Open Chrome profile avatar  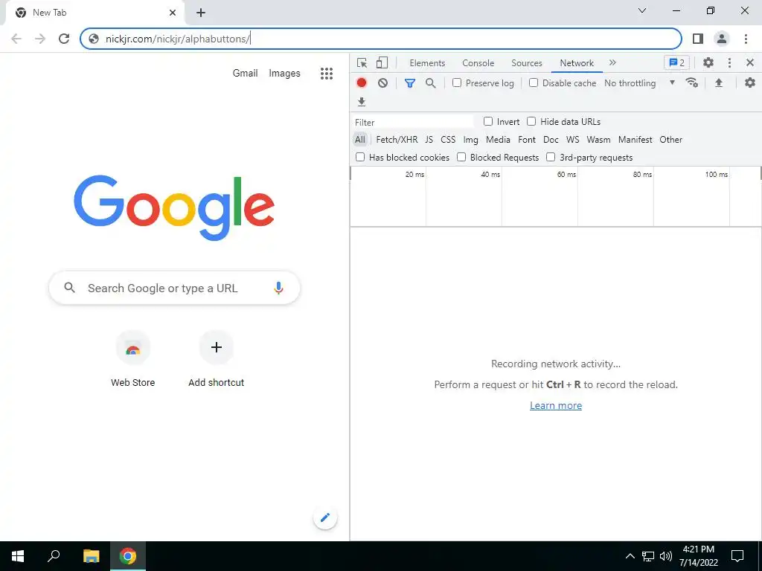(722, 39)
